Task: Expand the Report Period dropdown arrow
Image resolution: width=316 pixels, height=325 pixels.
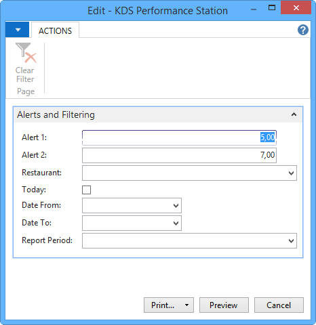Action: pos(291,241)
